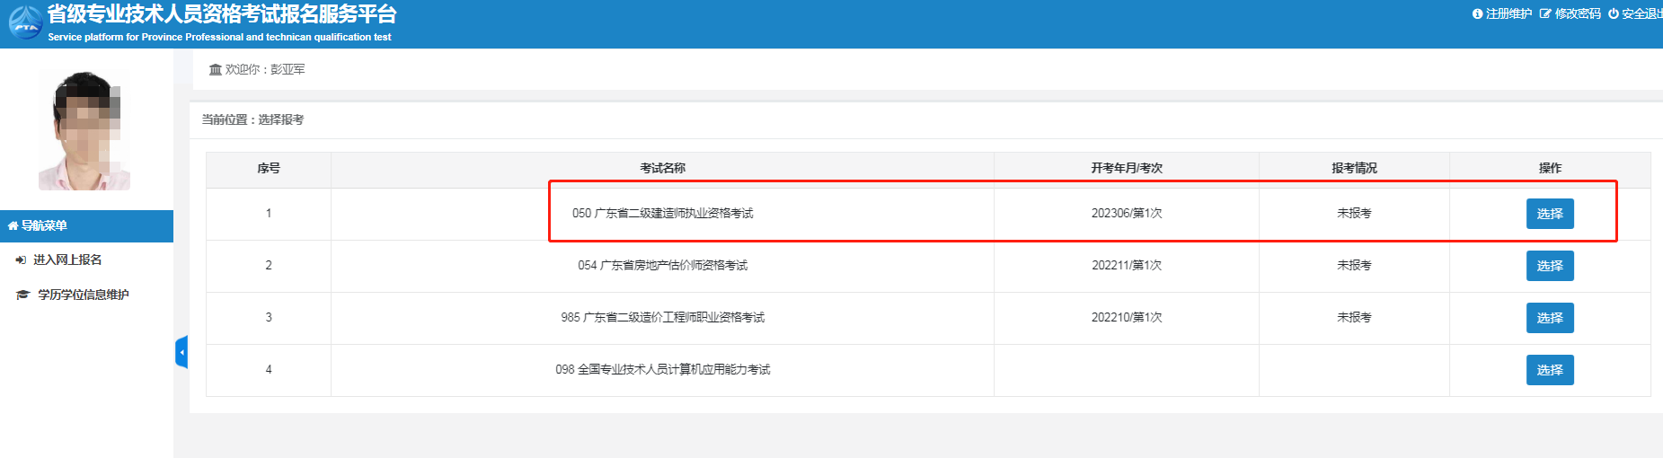The width and height of the screenshot is (1663, 458).
Task: Click the edit icon for 修改密码
Action: (x=1545, y=13)
